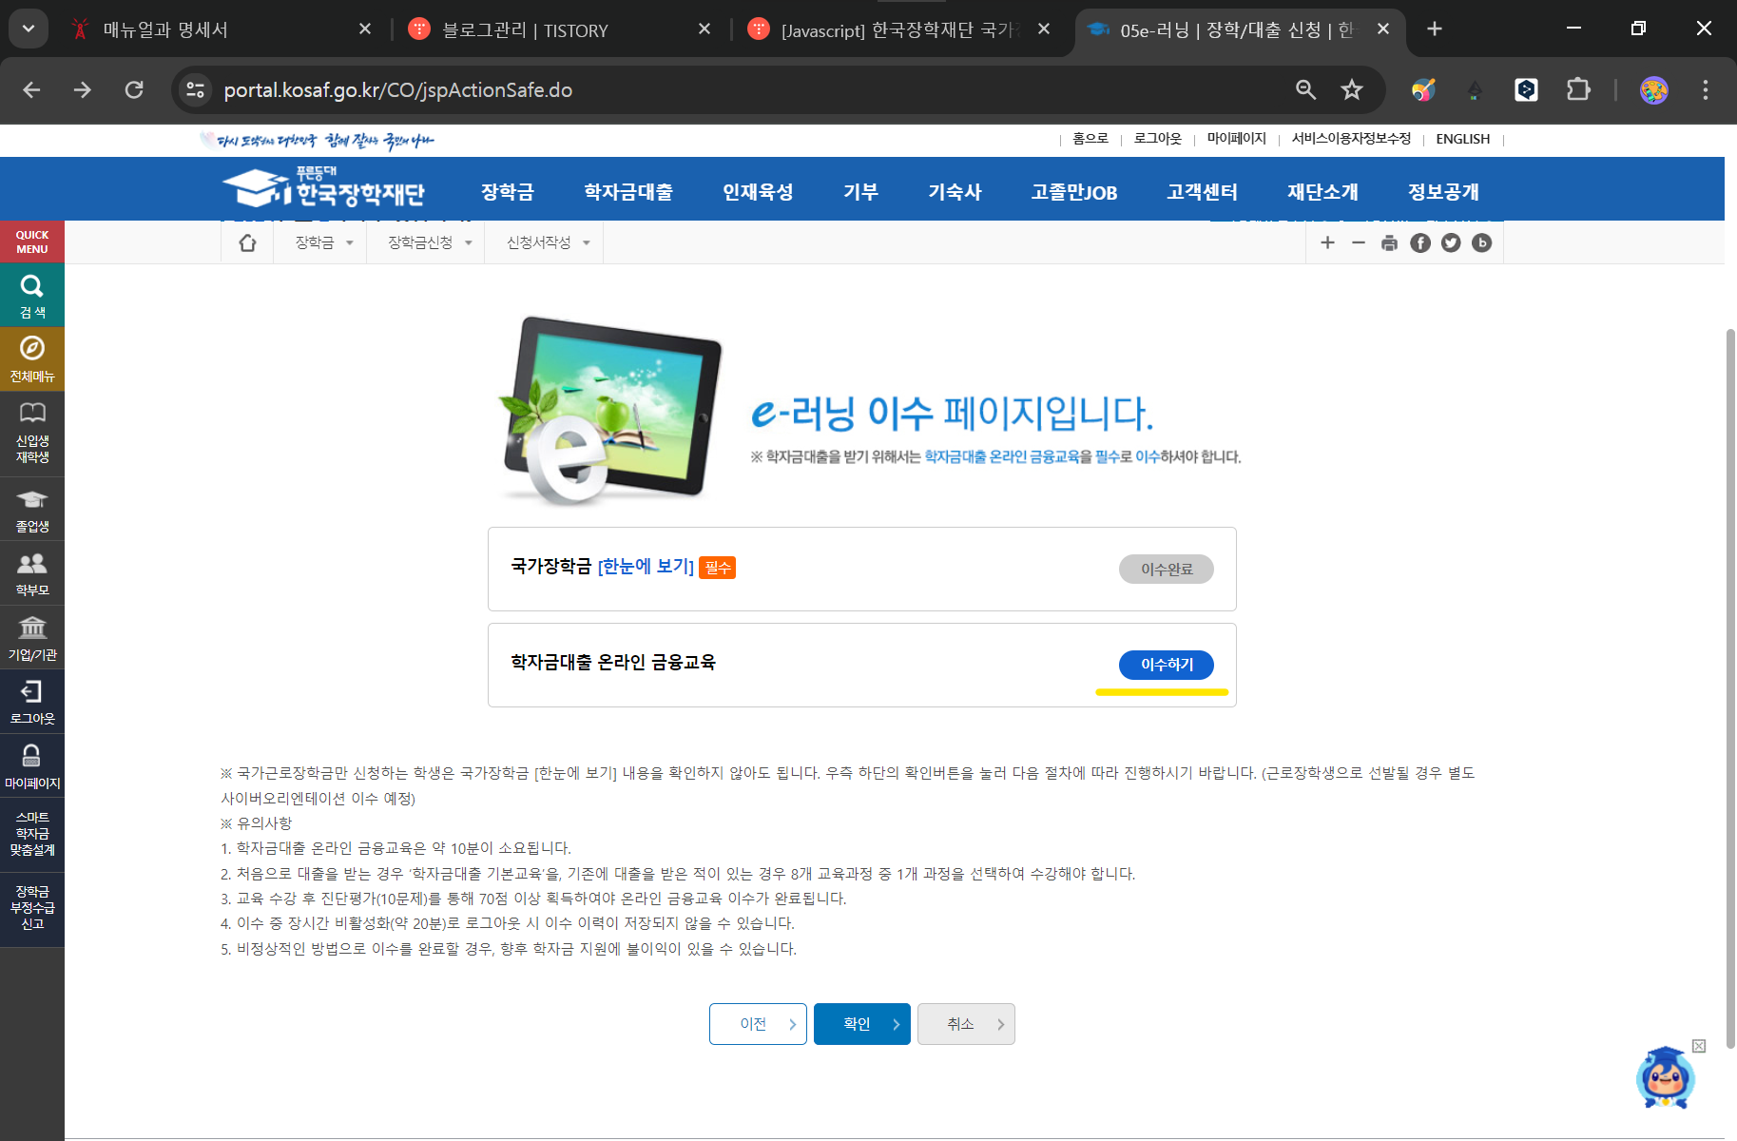Image resolution: width=1737 pixels, height=1141 pixels.
Task: Open the 기업/기관 sidebar icon
Action: click(32, 638)
